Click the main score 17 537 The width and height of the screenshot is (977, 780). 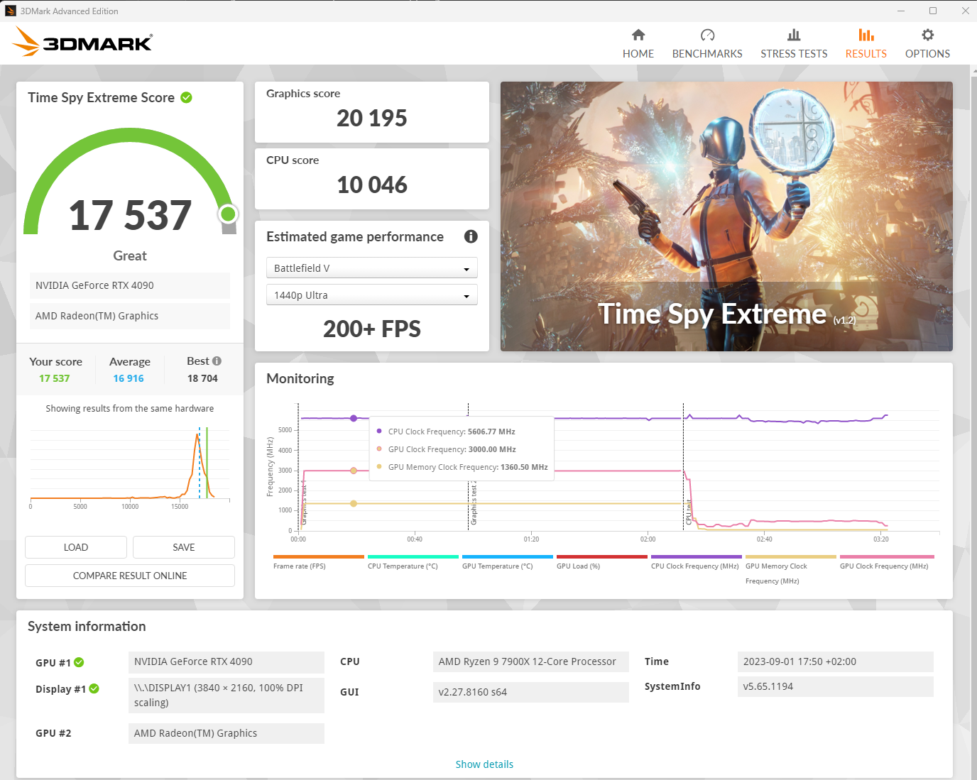pos(130,215)
